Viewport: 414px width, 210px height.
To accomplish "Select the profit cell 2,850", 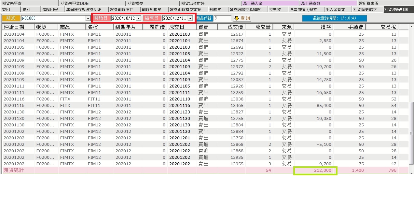I will coord(325,41).
